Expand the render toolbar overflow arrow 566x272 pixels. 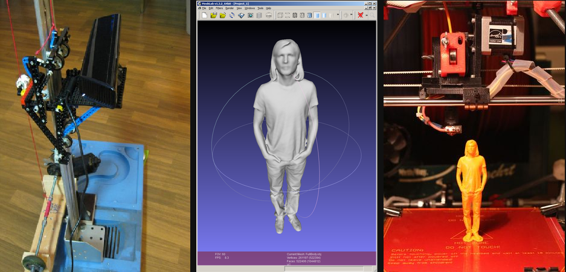click(338, 14)
